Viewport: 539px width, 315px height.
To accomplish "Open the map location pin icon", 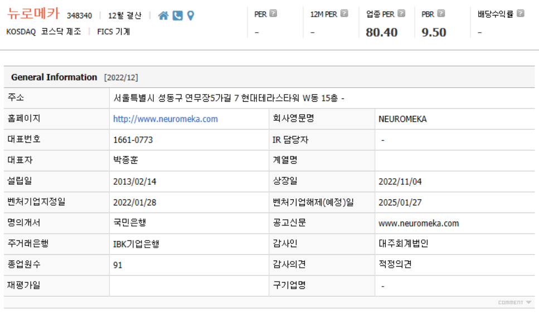I will coord(191,16).
